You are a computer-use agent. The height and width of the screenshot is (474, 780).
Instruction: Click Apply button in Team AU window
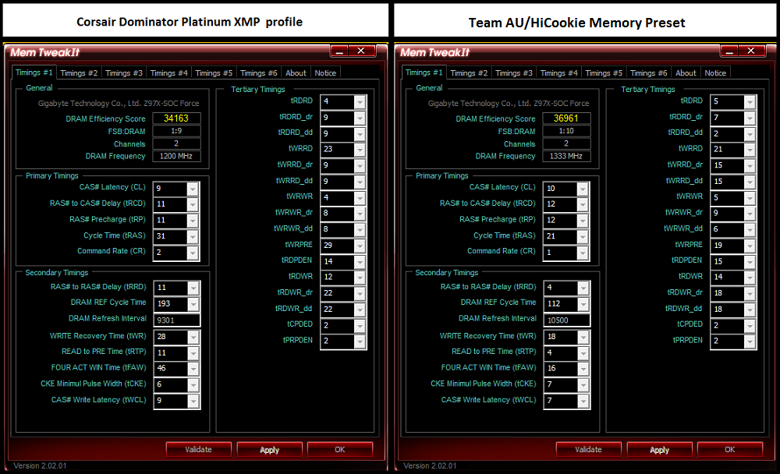660,450
